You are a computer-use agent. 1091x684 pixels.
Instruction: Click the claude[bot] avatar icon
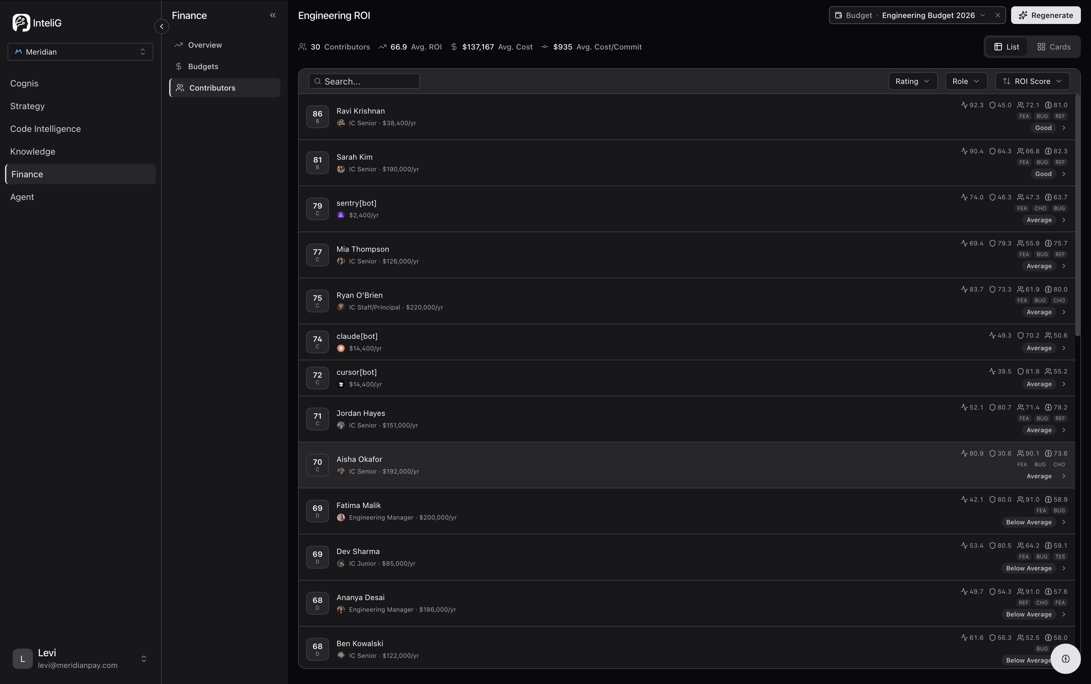(341, 348)
